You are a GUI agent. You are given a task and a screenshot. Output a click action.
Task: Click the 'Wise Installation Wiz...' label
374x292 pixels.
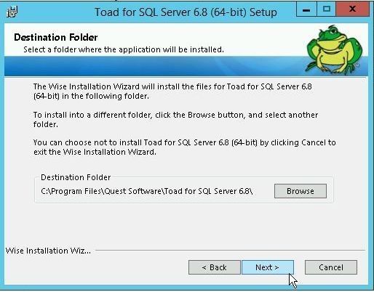click(x=48, y=251)
